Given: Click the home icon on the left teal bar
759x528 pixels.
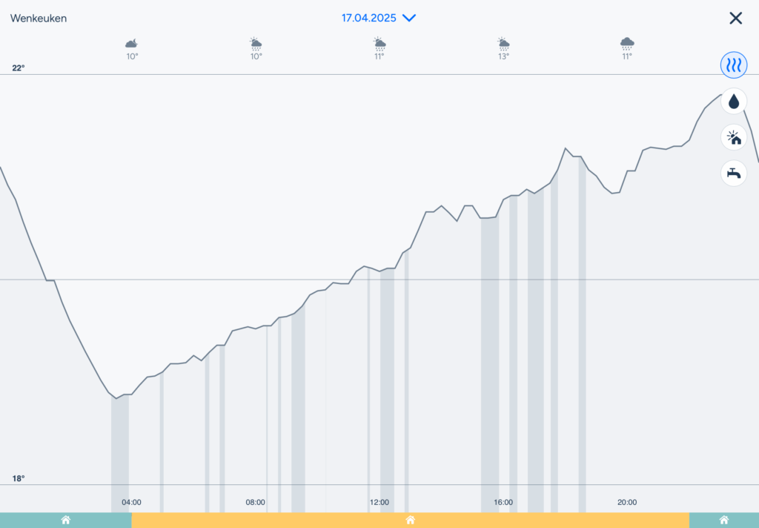Looking at the screenshot, I should [66, 521].
